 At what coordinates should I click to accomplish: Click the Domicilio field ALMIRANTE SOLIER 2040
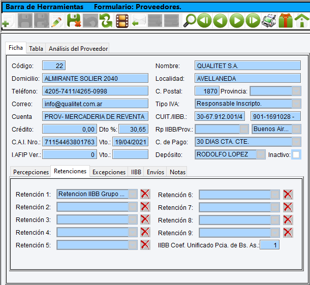[96, 78]
